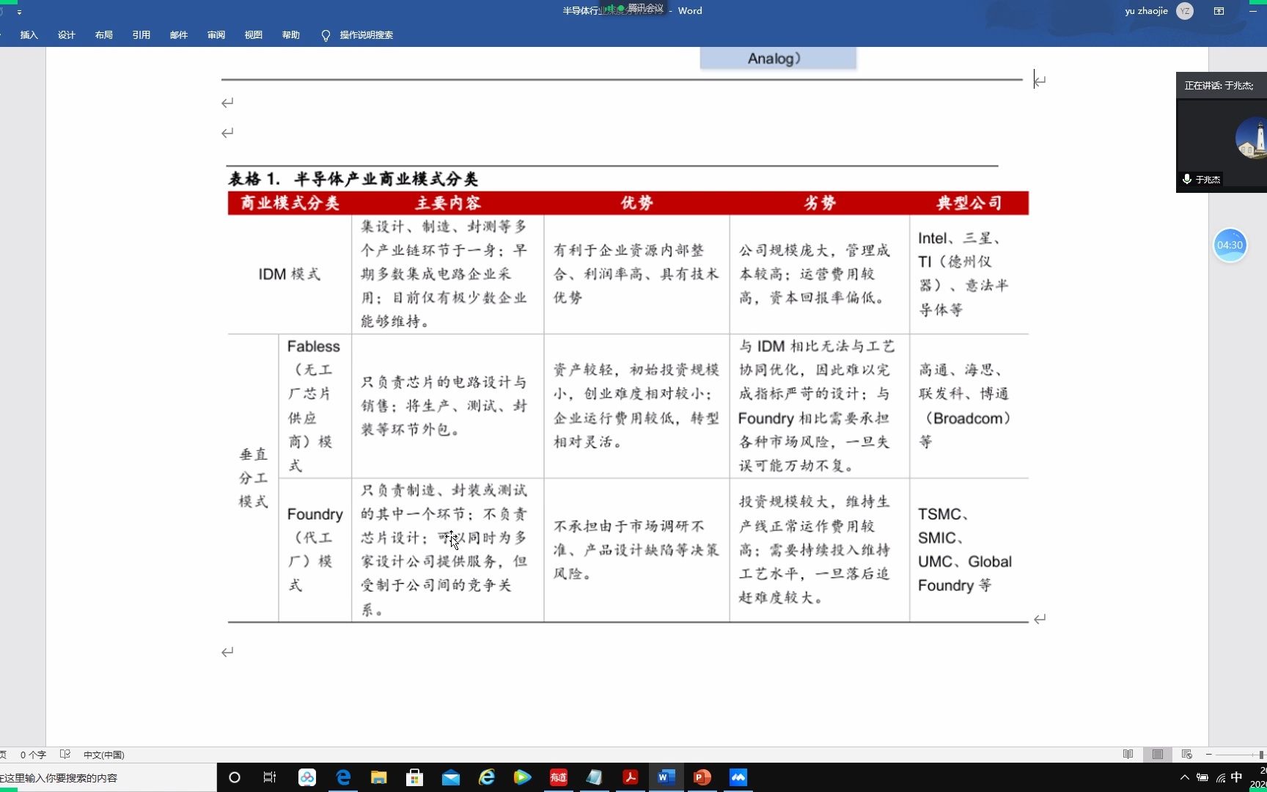
Task: Switch to Web Layout view in status bar
Action: (1186, 755)
